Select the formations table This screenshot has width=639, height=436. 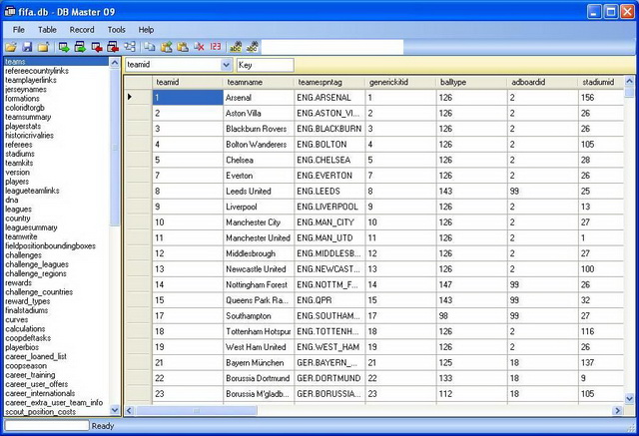coord(22,99)
